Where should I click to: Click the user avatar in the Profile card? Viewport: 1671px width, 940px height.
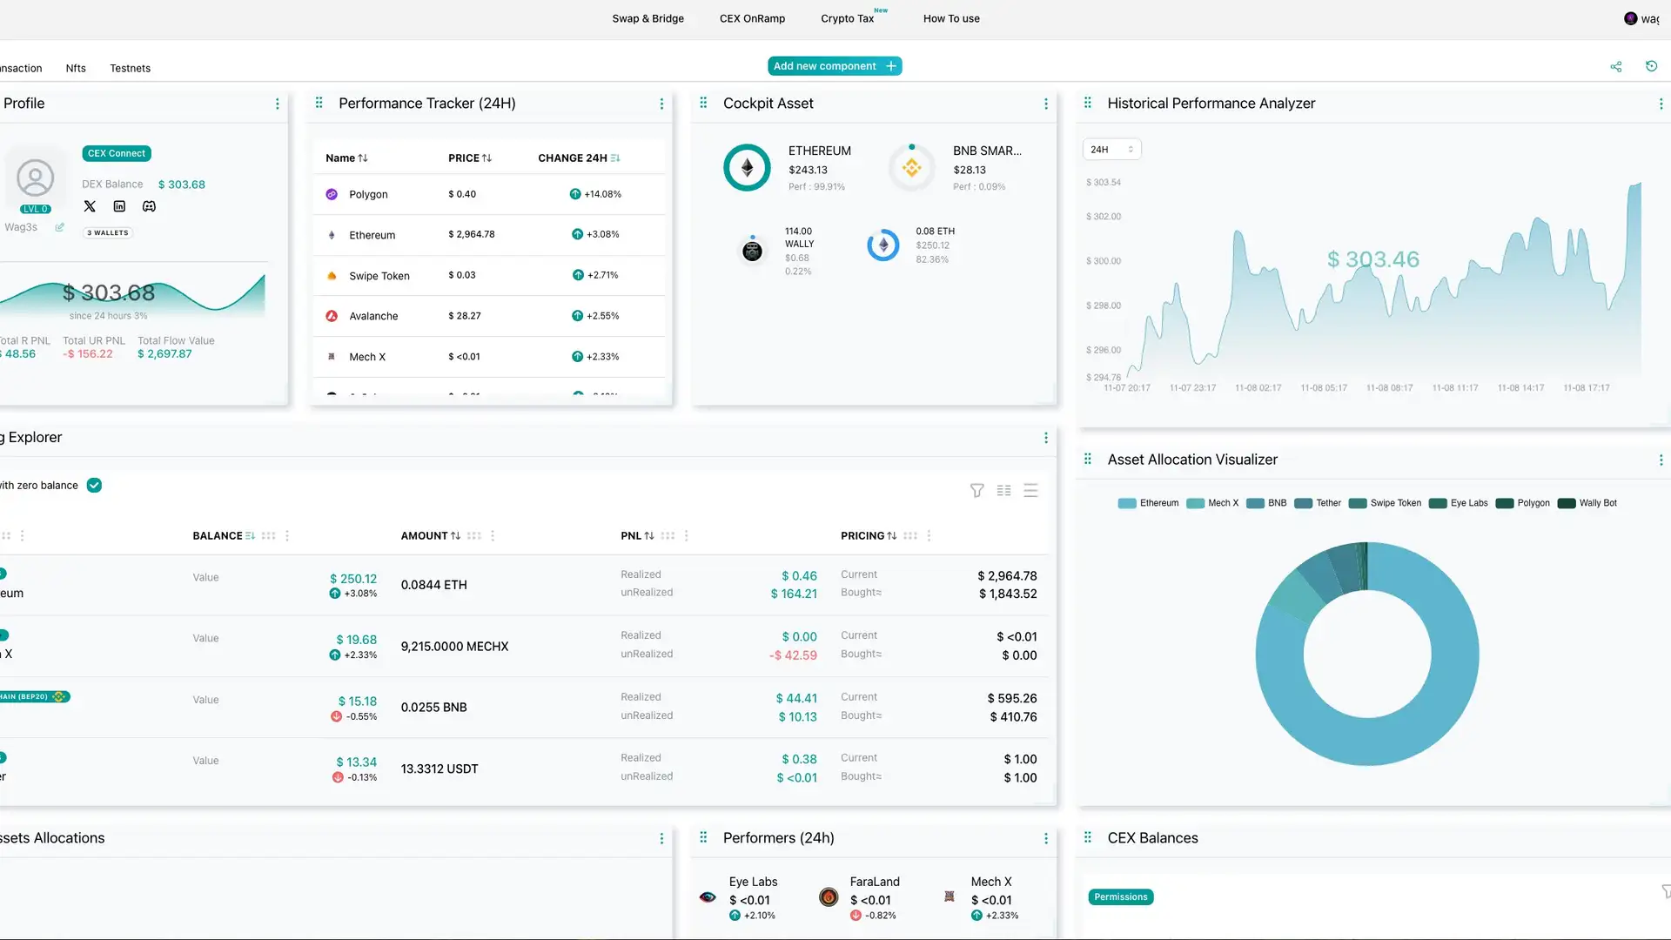(x=36, y=178)
